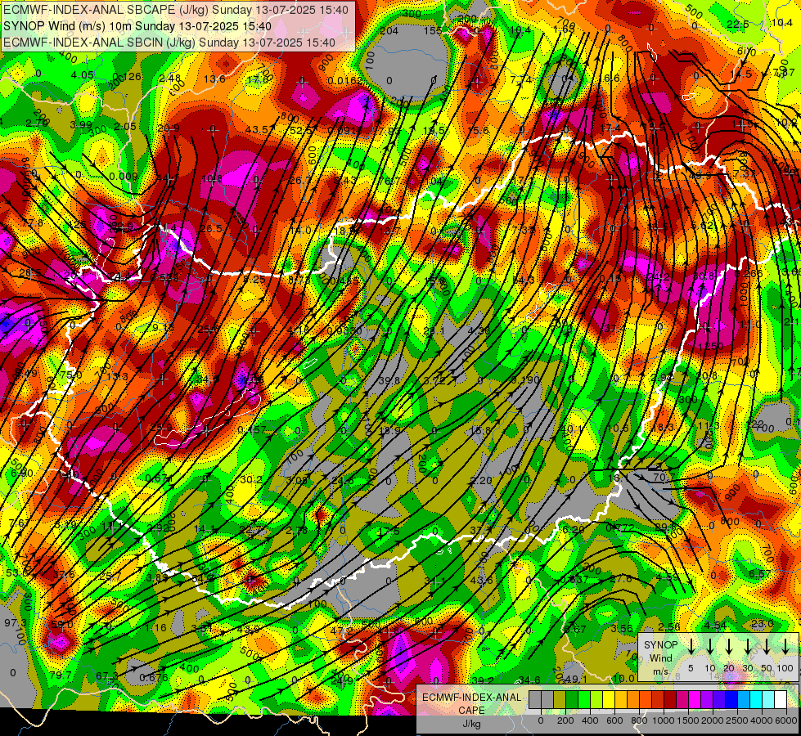Pick the orange-red CAPE swatch after 800
801x736 pixels.
click(646, 700)
